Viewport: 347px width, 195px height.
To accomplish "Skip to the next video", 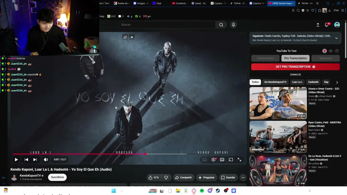I will (x=35, y=160).
